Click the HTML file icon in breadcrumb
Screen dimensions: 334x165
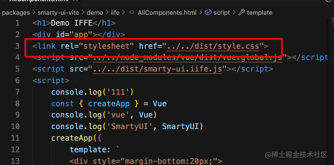131,13
